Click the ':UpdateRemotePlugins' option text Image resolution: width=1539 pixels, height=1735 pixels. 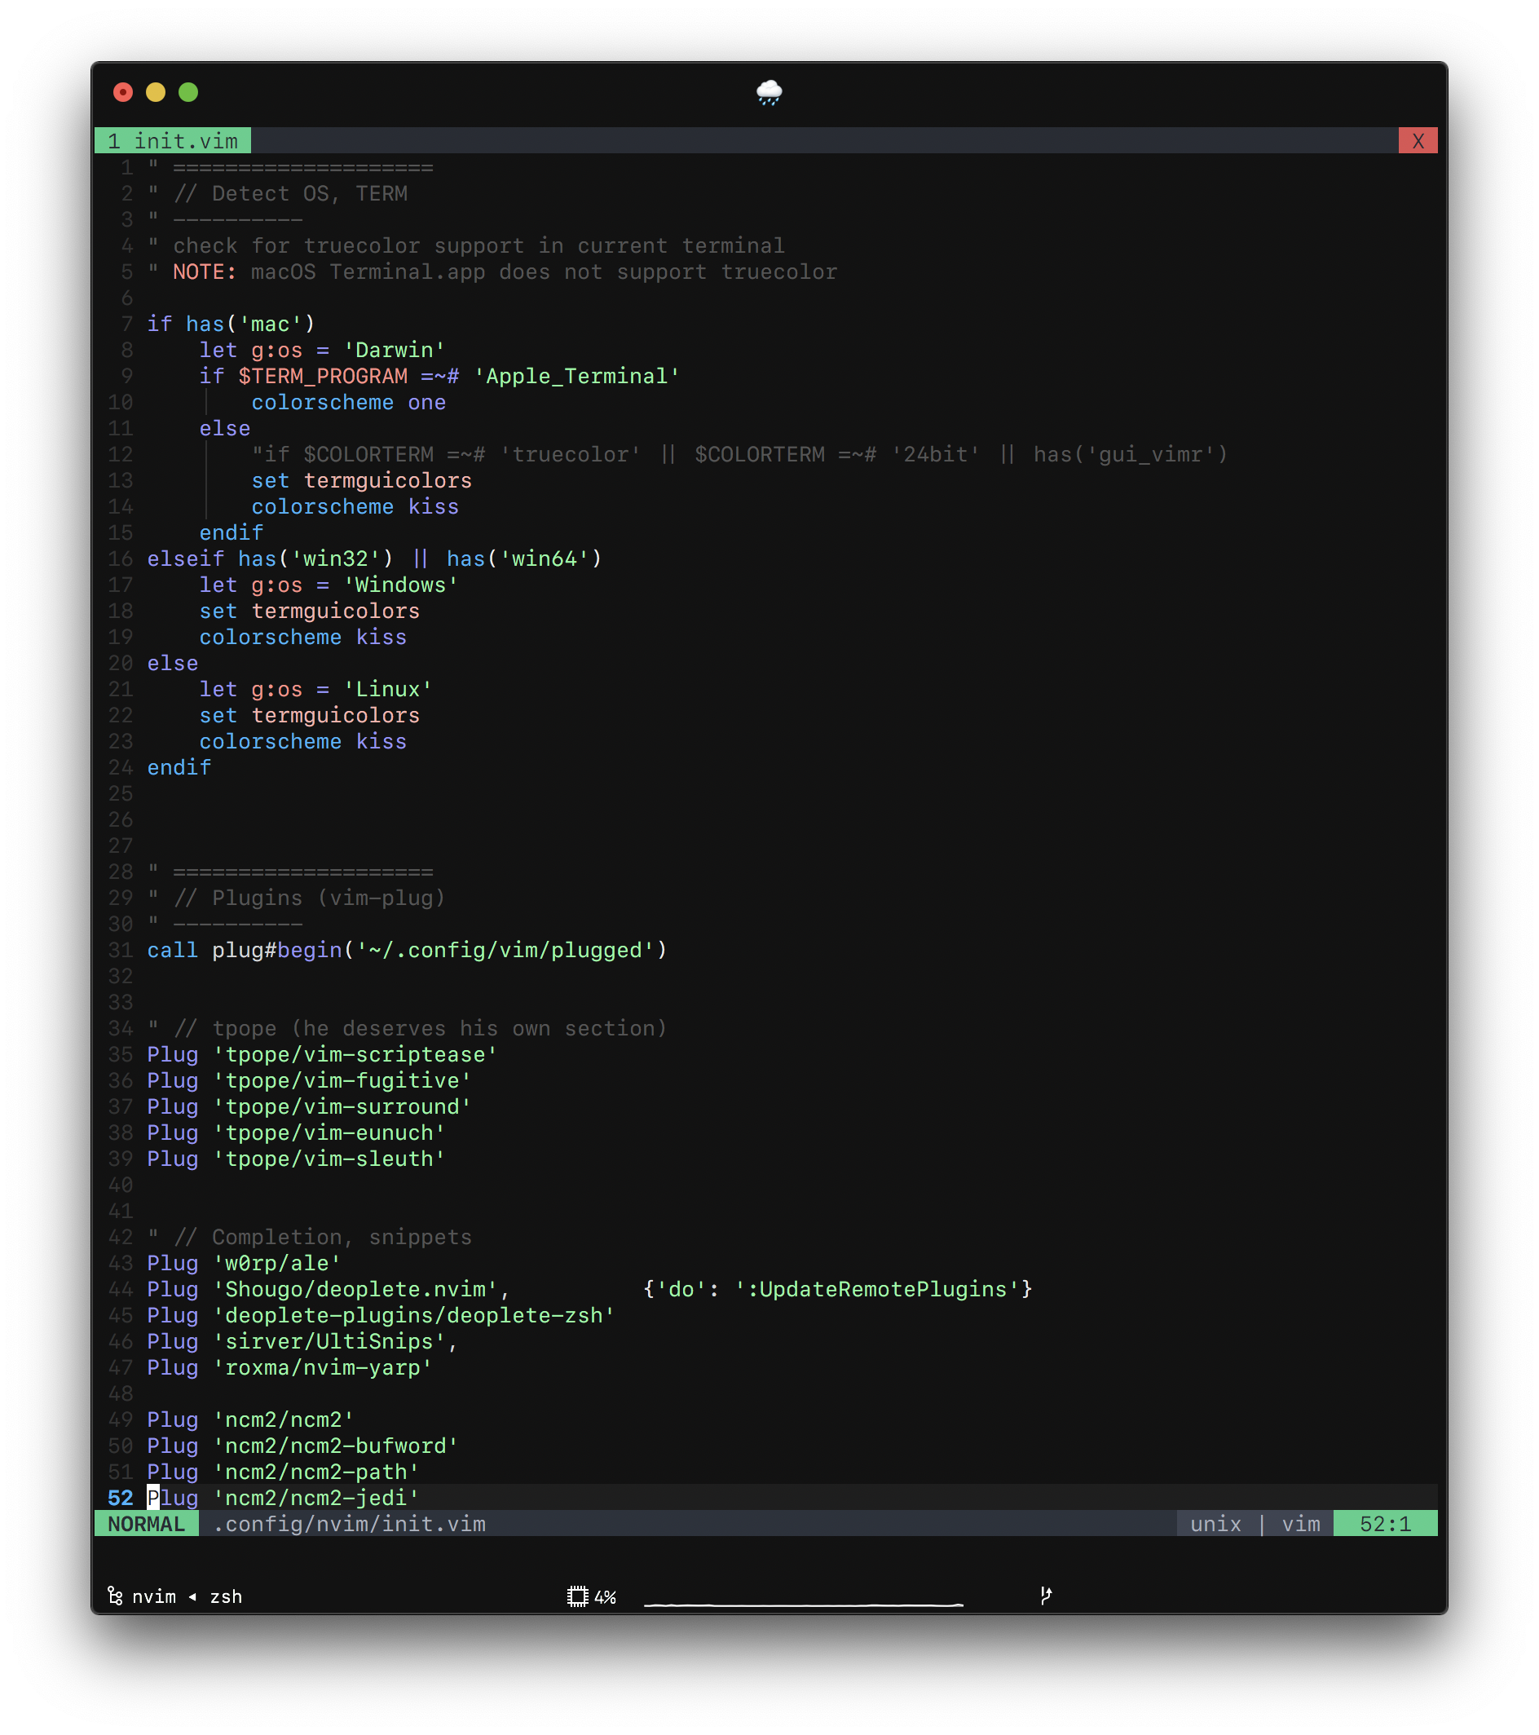point(877,1289)
